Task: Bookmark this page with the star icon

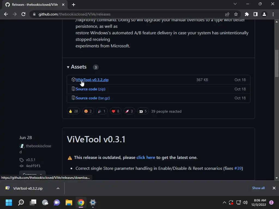Action: (x=236, y=14)
